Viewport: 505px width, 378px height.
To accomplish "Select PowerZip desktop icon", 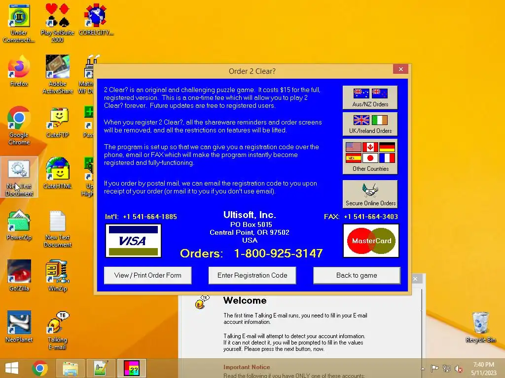I will [19, 224].
